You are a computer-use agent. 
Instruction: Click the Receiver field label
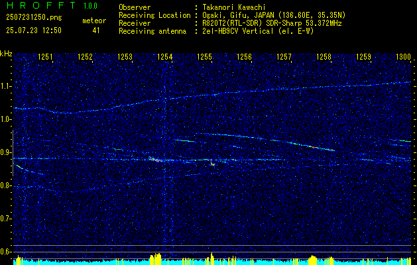(x=135, y=23)
